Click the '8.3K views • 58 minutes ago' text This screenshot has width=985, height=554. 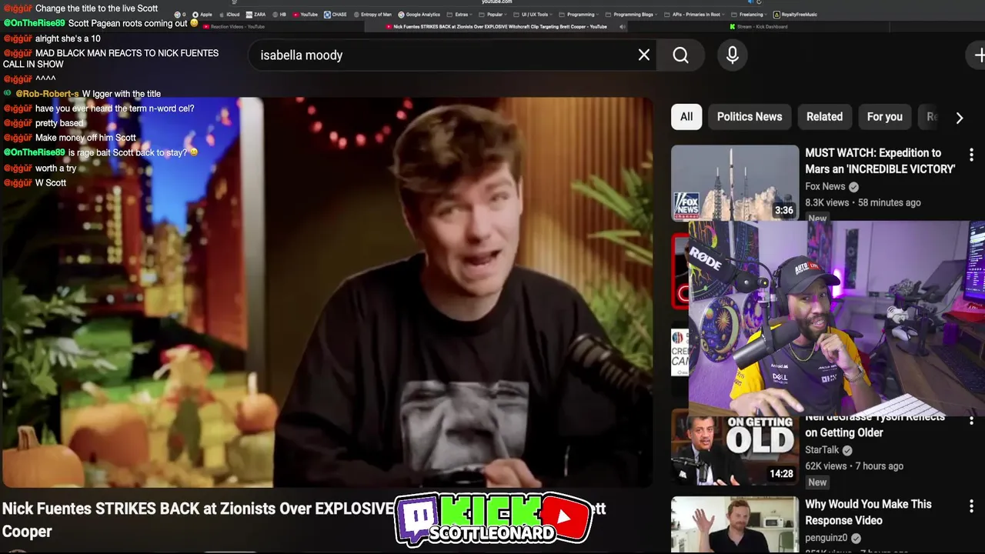pyautogui.click(x=863, y=202)
